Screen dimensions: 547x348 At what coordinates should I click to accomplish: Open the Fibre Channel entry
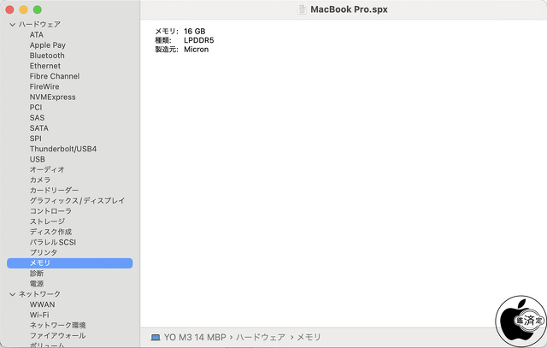tap(55, 76)
